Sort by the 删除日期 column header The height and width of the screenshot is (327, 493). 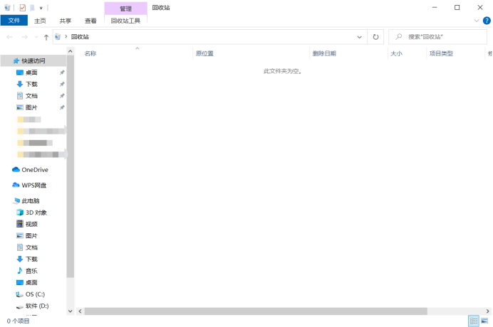[324, 53]
